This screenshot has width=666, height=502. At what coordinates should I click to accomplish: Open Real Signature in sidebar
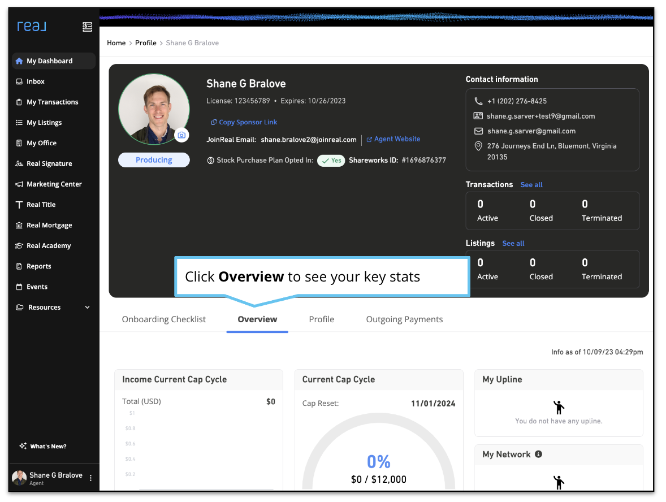[49, 164]
